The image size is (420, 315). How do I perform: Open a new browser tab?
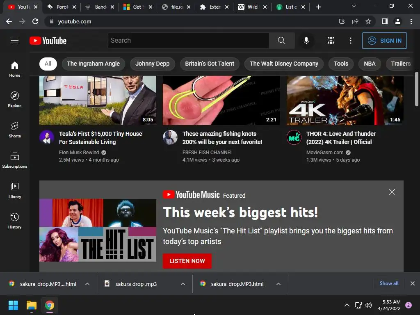[x=318, y=7]
